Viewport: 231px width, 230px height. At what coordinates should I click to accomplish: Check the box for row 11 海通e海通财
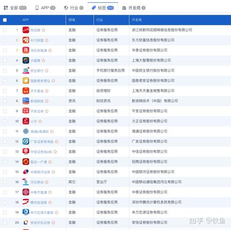pyautogui.click(x=5, y=131)
